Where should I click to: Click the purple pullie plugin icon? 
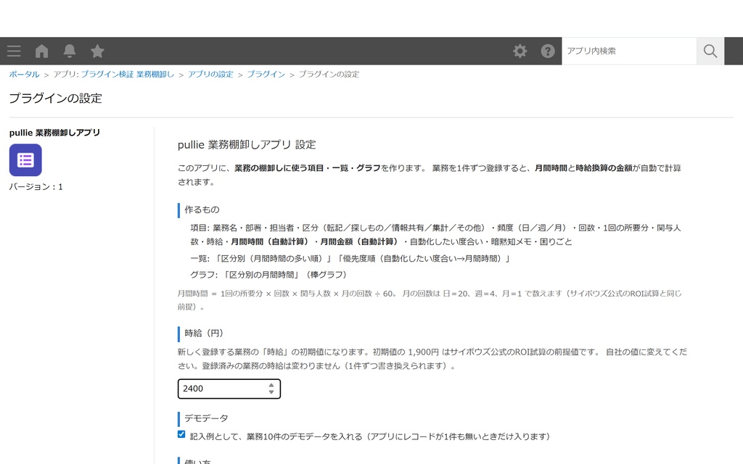click(x=25, y=160)
